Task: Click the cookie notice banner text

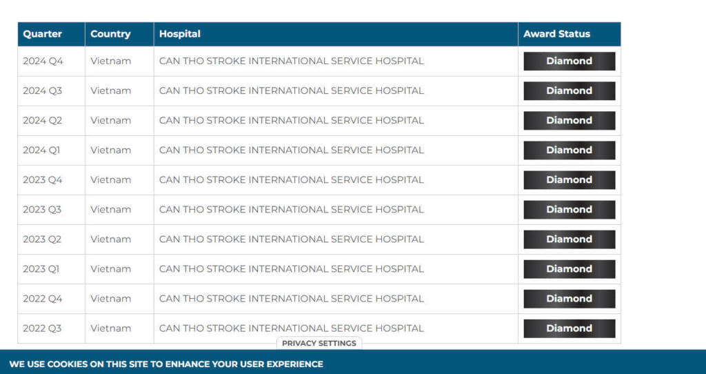Action: click(x=165, y=364)
